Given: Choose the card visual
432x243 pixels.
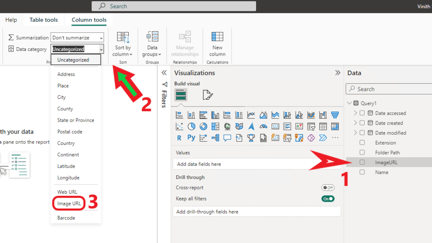Looking at the screenshot, I should point(275,126).
